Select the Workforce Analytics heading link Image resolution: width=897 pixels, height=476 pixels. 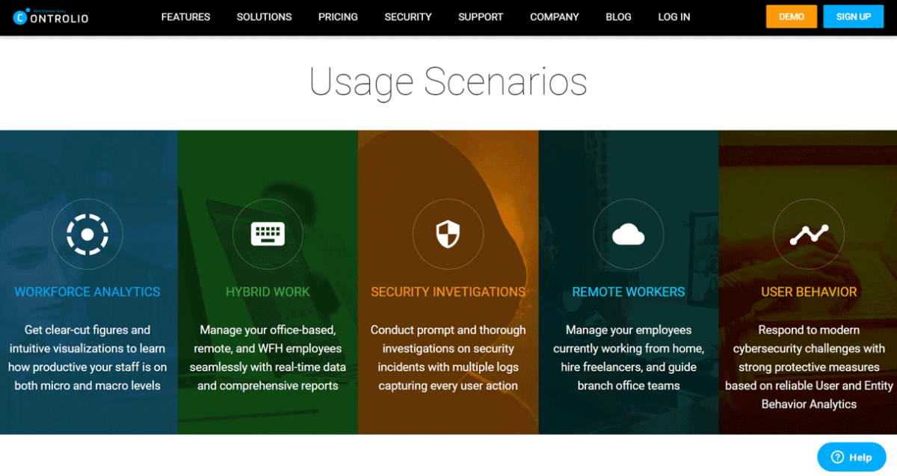(87, 291)
